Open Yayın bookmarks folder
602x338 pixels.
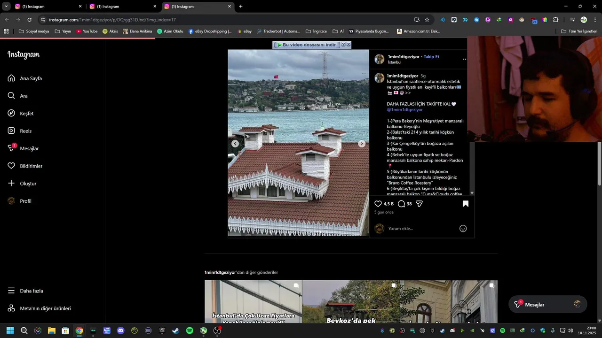pos(63,31)
